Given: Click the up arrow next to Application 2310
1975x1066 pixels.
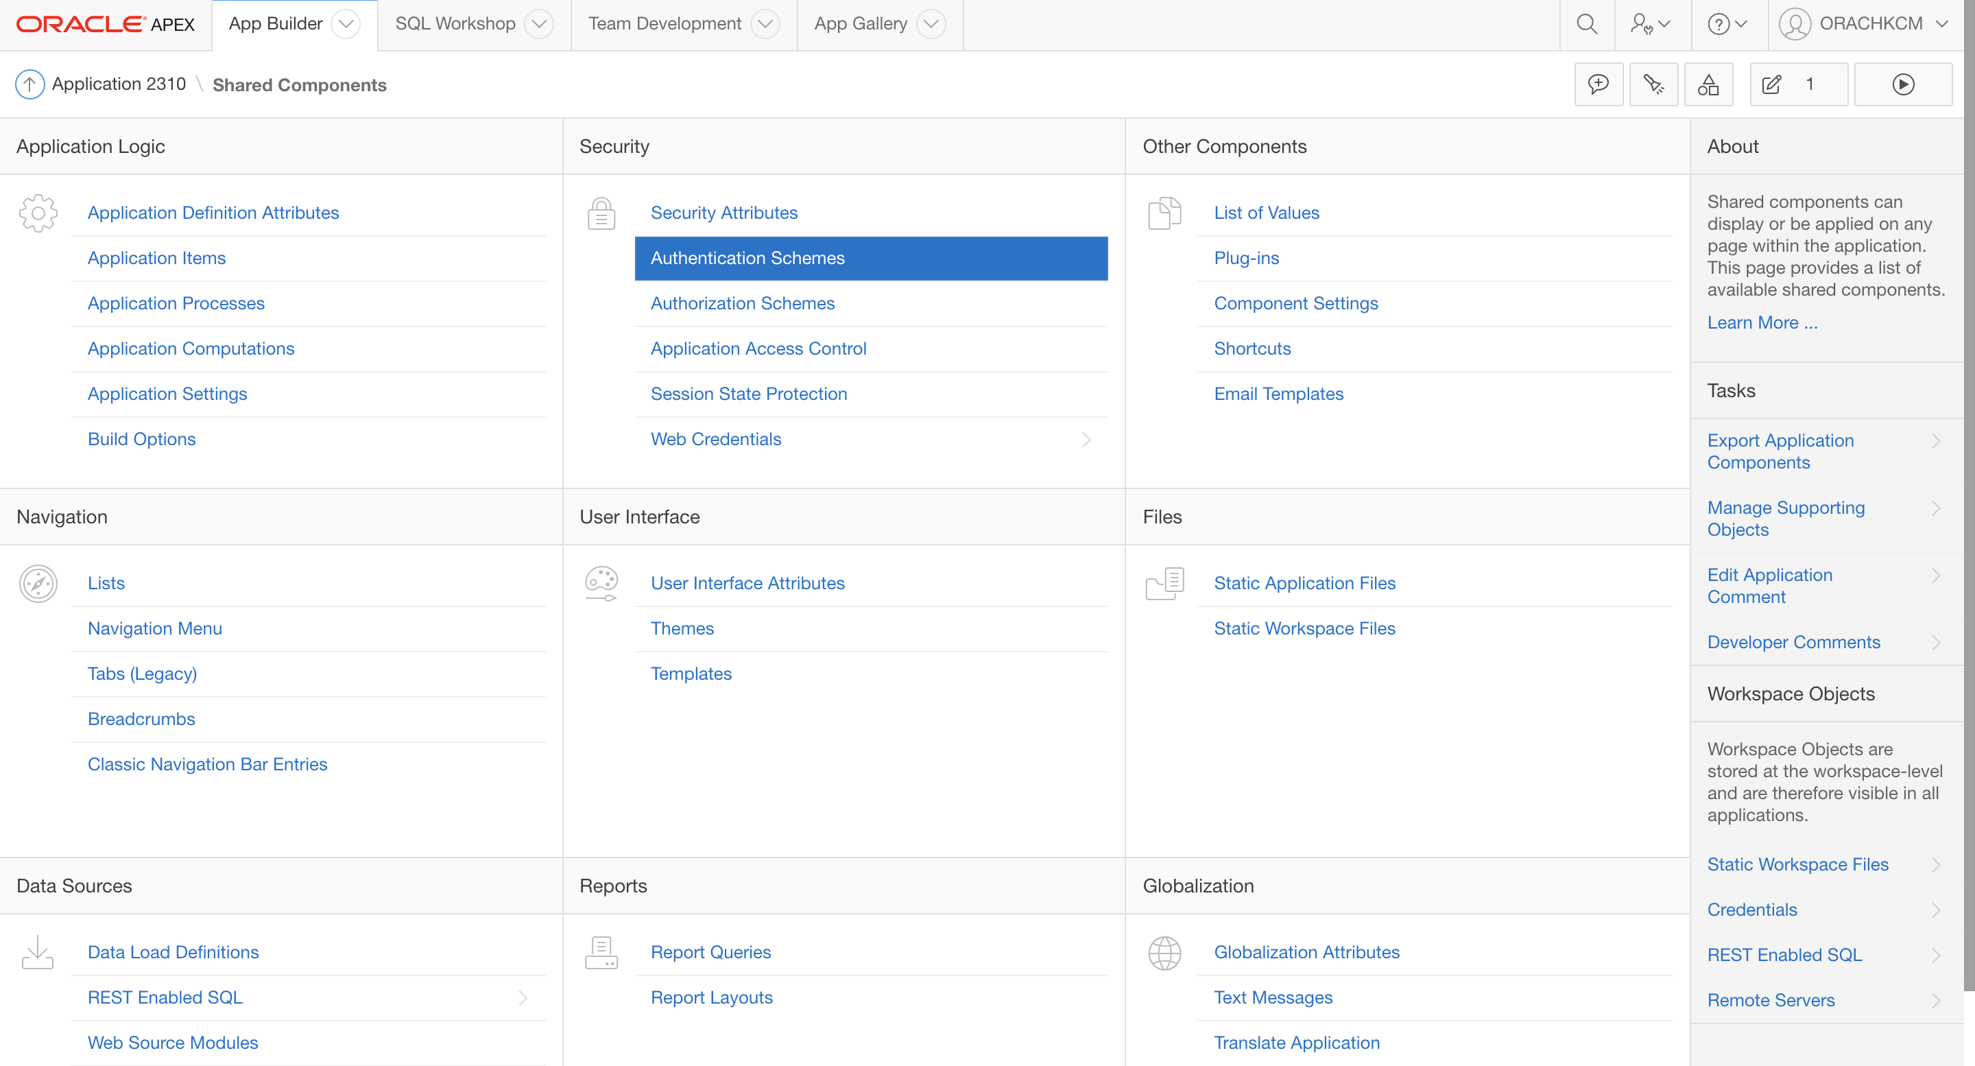Looking at the screenshot, I should tap(29, 84).
